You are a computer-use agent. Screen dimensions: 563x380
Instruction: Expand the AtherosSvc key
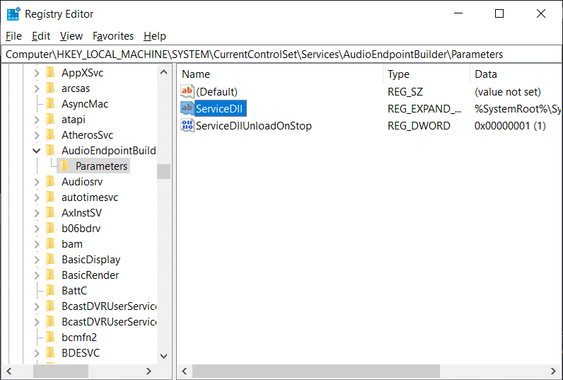(x=37, y=135)
